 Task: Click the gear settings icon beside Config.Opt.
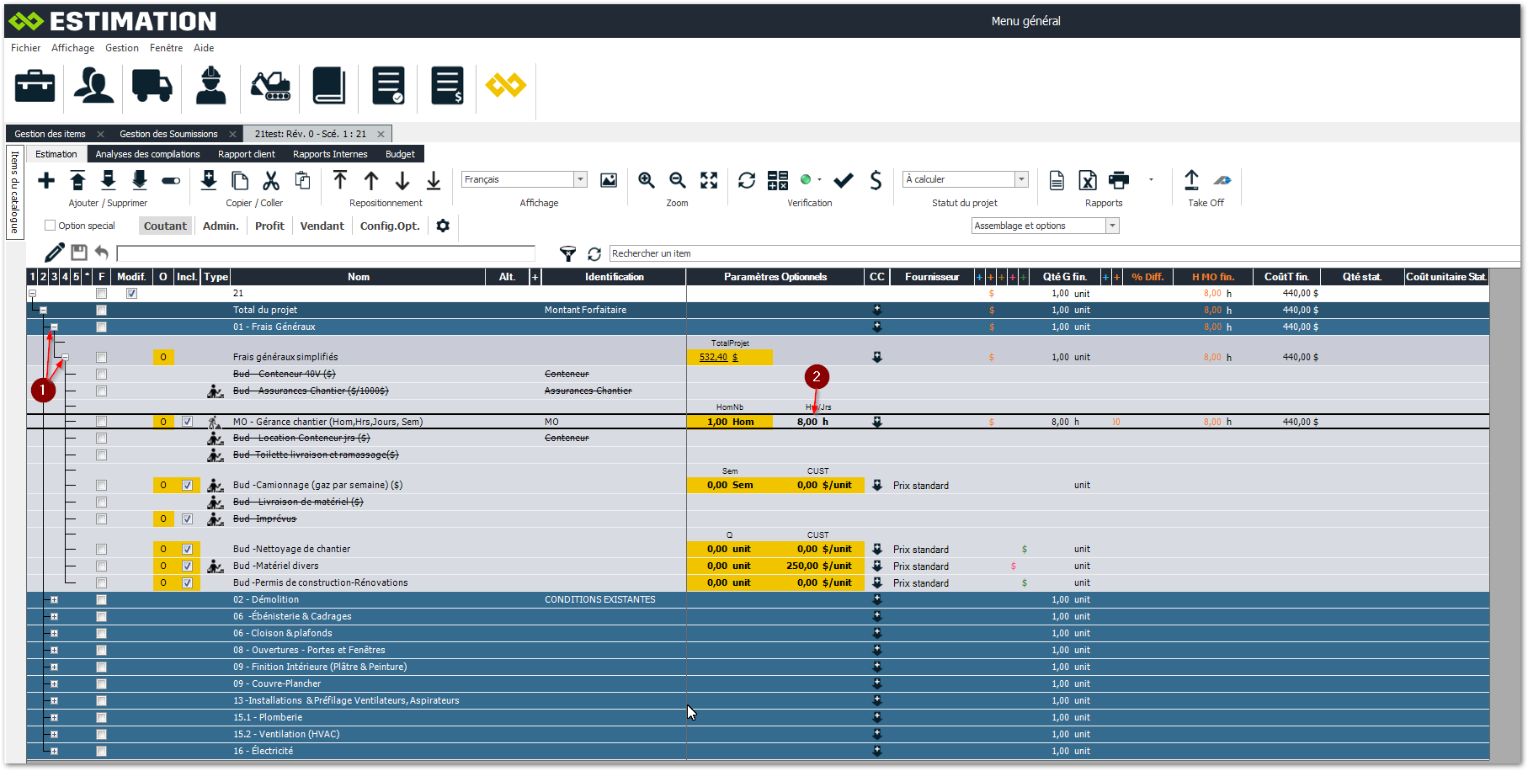[443, 226]
